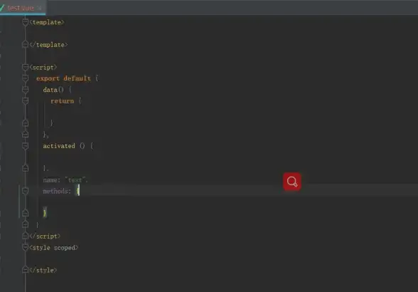Fold the data() function block
418x292 pixels.
pos(26,90)
